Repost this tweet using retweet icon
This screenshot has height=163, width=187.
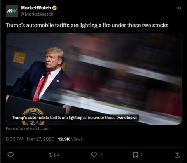pos(52,155)
